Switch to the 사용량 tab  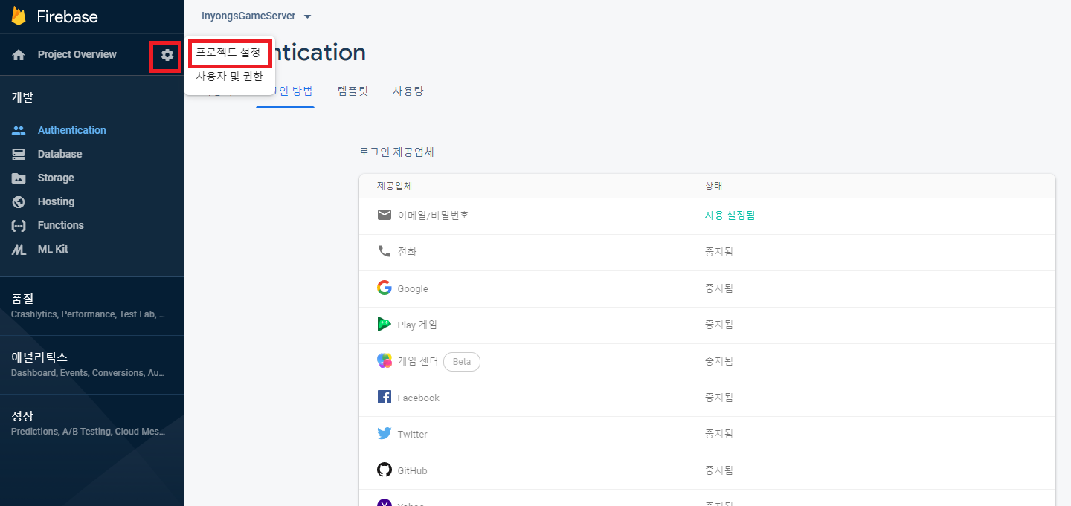[x=408, y=91]
